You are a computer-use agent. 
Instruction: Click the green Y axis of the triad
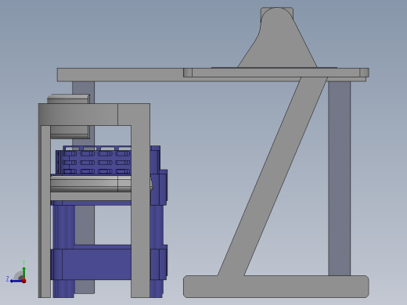tap(23, 272)
